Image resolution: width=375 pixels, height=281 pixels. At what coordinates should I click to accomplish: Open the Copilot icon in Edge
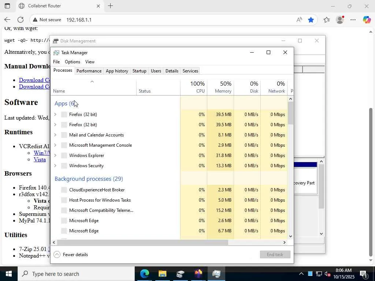[x=366, y=20]
